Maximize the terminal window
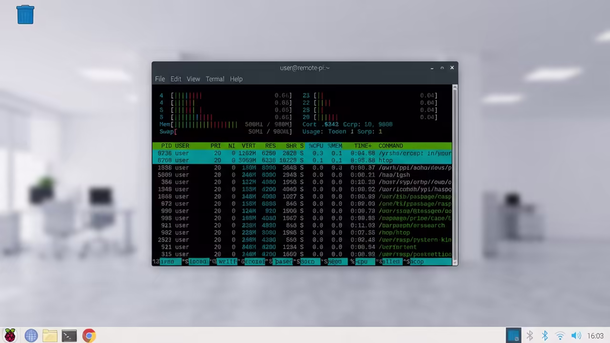The height and width of the screenshot is (343, 610). pyautogui.click(x=442, y=68)
